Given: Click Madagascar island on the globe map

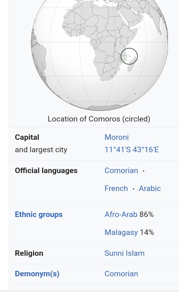Looking at the screenshot, I should [131, 65].
